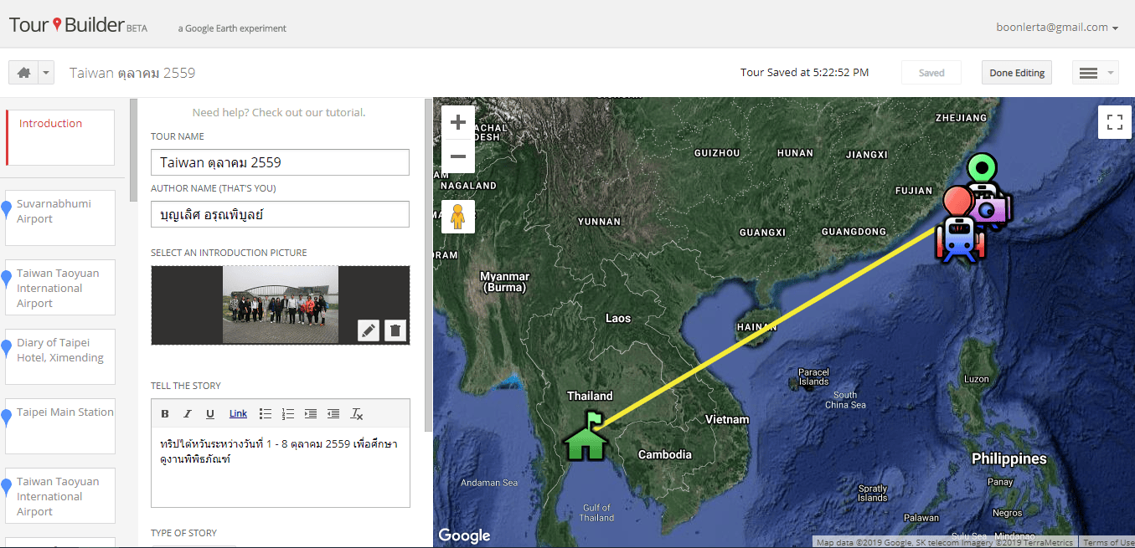Image resolution: width=1135 pixels, height=548 pixels.
Task: Delete the introduction picture with trash icon
Action: coord(395,330)
